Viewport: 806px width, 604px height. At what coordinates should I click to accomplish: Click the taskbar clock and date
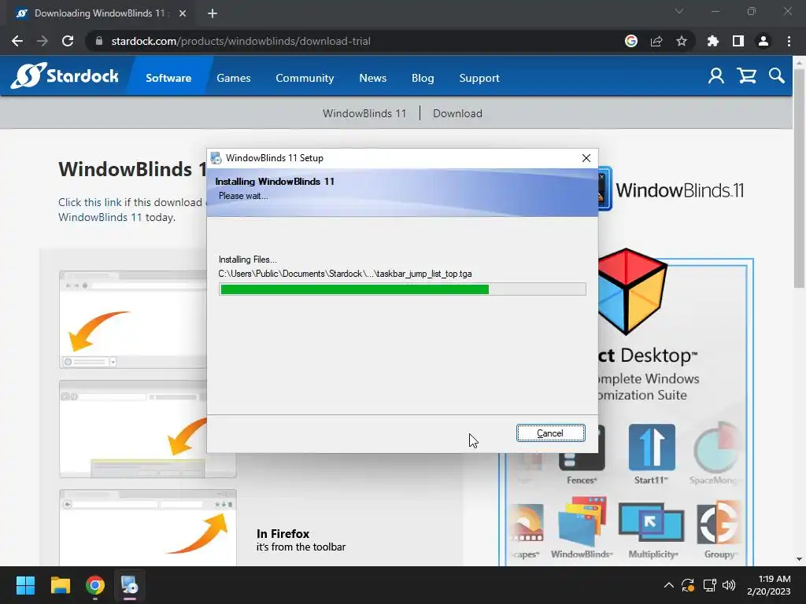point(768,585)
